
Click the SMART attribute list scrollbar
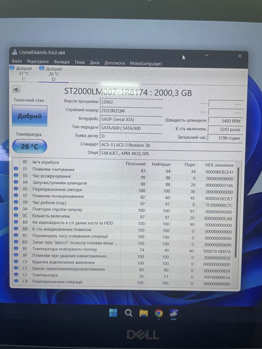pos(236,213)
